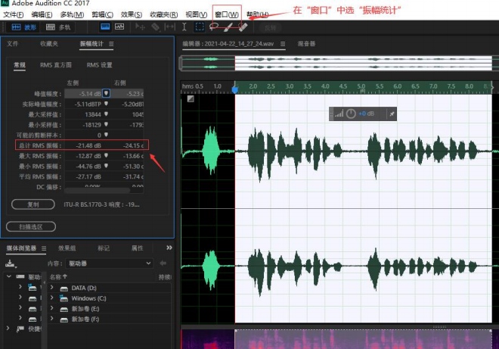The width and height of the screenshot is (499, 349).
Task: Pin the HUD volume overlay
Action: pyautogui.click(x=392, y=114)
